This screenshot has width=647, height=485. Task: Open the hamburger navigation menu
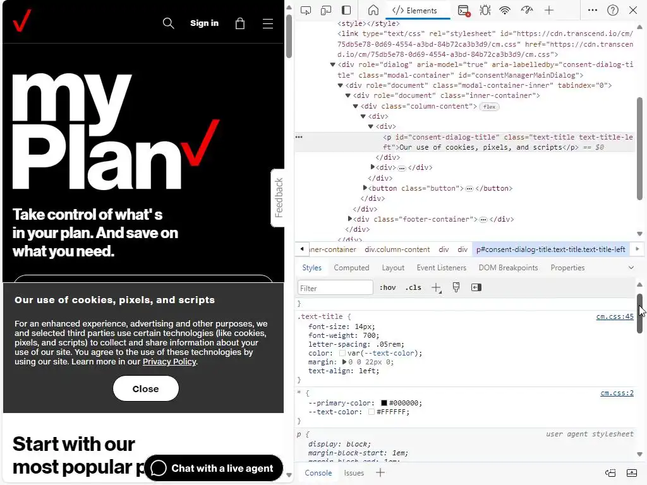coord(268,23)
